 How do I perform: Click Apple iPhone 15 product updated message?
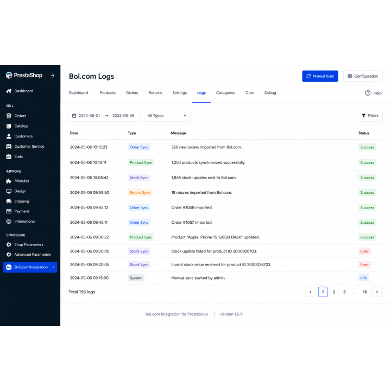(215, 237)
